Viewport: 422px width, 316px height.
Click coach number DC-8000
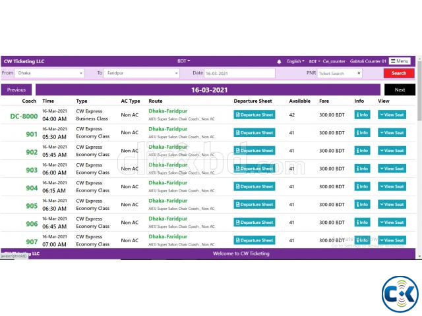24,116
